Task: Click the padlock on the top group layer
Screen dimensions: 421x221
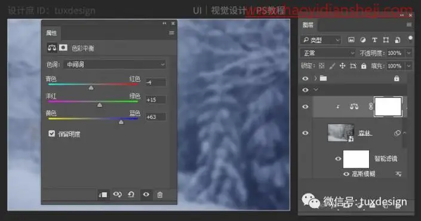Action: 397,78
